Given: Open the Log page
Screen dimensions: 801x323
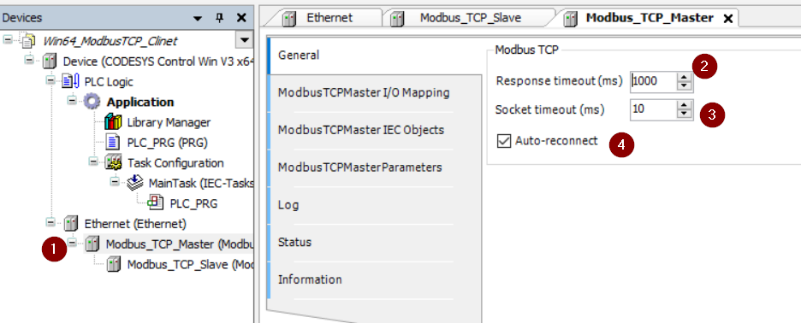Looking at the screenshot, I should click(288, 205).
